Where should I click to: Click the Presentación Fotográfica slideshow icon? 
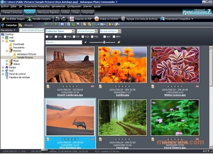pyautogui.click(x=162, y=19)
